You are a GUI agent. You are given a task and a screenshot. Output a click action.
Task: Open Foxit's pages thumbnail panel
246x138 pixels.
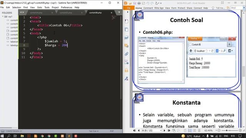point(126,30)
